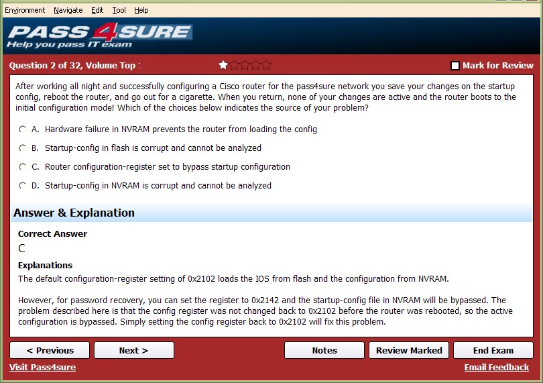Image resolution: width=543 pixels, height=383 pixels.
Task: Click the End Exam button
Action: pos(493,350)
